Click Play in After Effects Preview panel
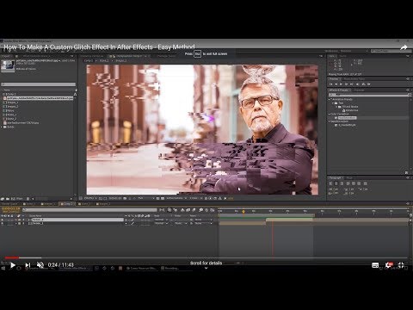 click(341, 84)
